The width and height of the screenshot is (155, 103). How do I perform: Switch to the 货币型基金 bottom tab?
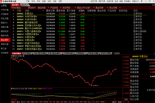point(27,53)
